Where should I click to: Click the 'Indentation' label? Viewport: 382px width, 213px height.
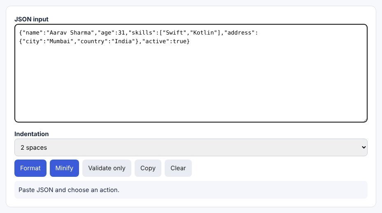pyautogui.click(x=31, y=134)
